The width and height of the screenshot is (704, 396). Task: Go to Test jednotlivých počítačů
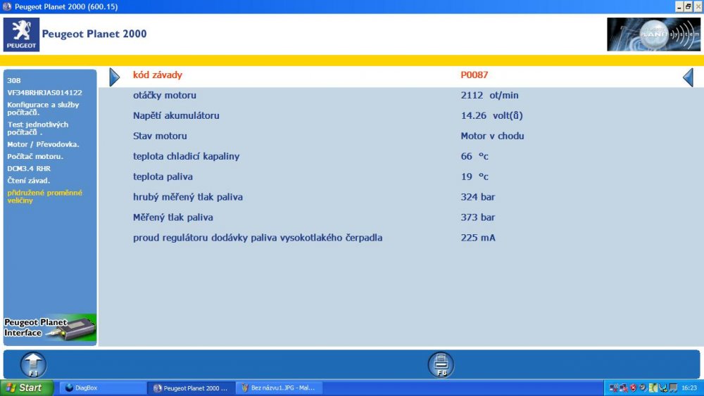pyautogui.click(x=38, y=128)
